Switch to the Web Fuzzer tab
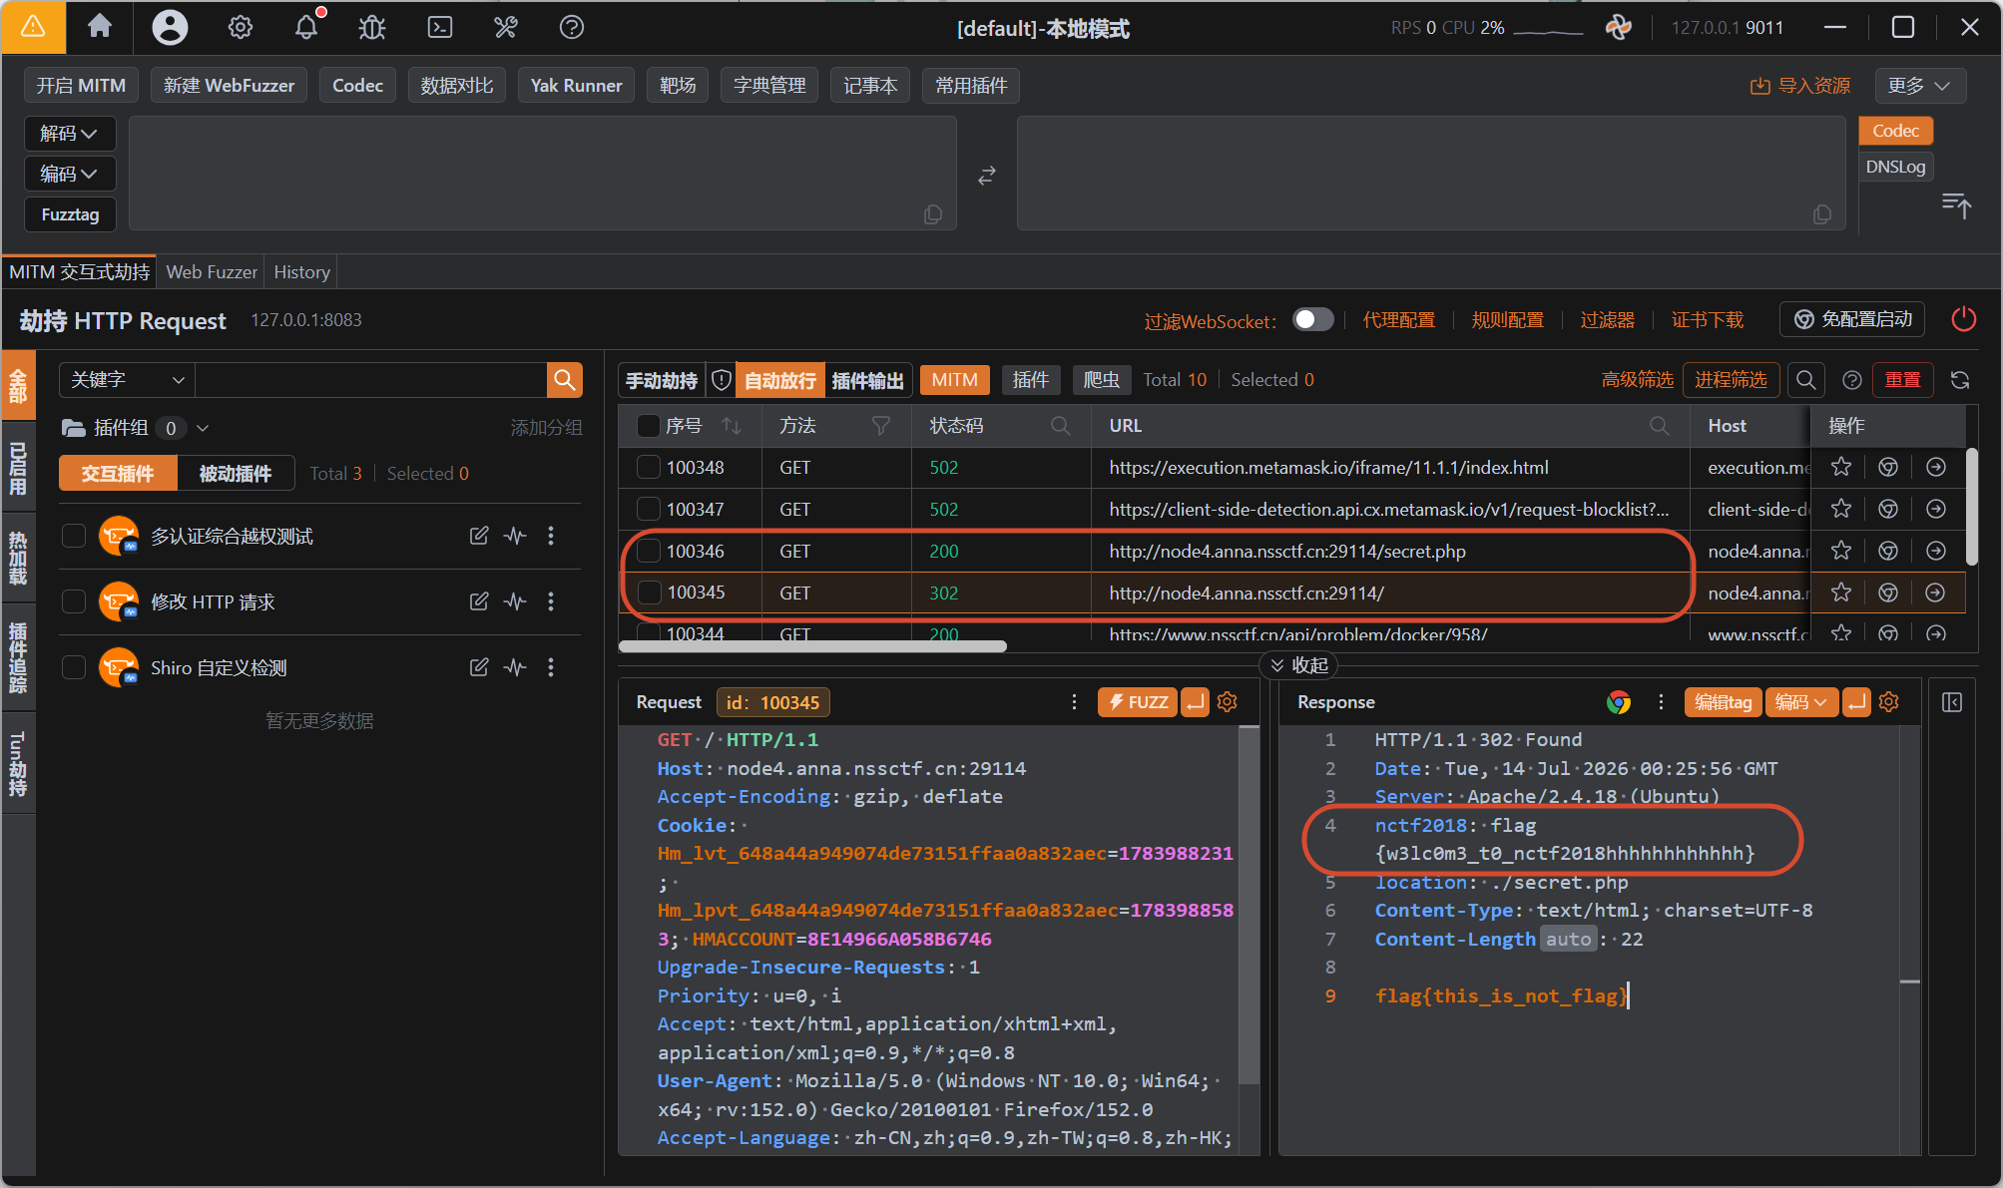The height and width of the screenshot is (1188, 2003). click(x=212, y=272)
